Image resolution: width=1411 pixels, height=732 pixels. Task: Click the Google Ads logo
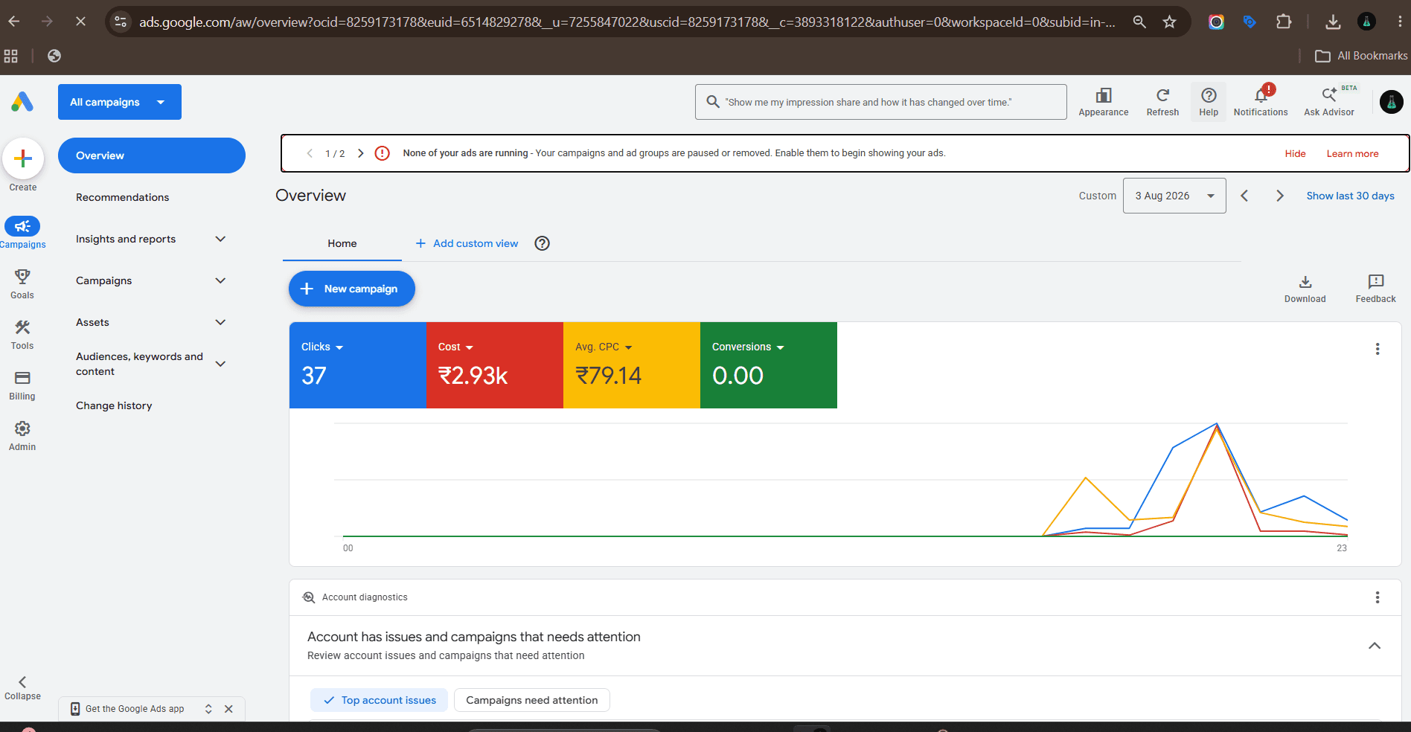(22, 102)
